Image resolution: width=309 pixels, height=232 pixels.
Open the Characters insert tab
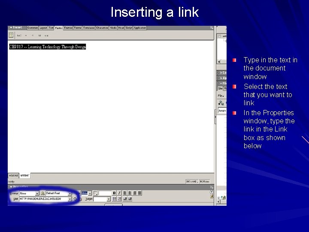point(102,28)
